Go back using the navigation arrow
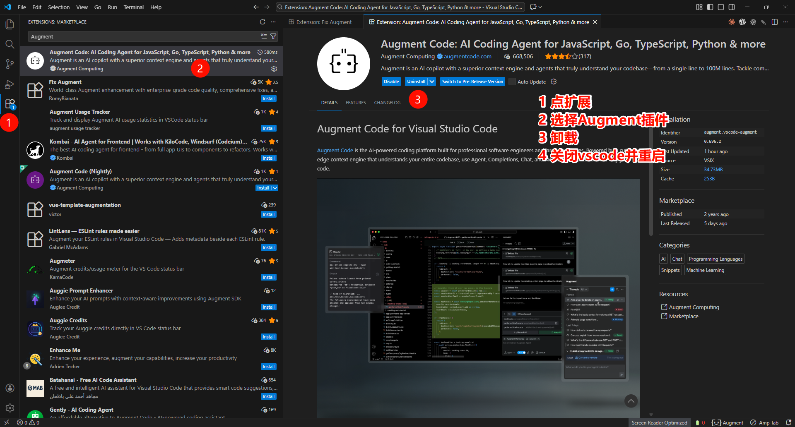Viewport: 795px width, 427px height. click(256, 7)
